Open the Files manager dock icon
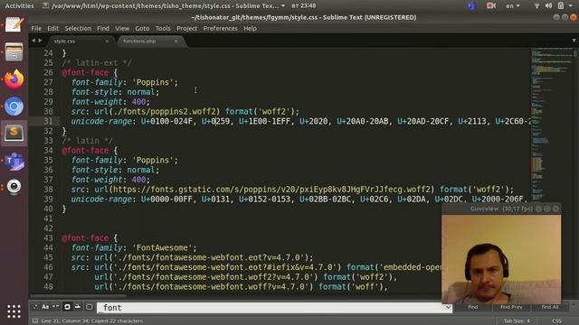The image size is (579, 325). tap(14, 51)
